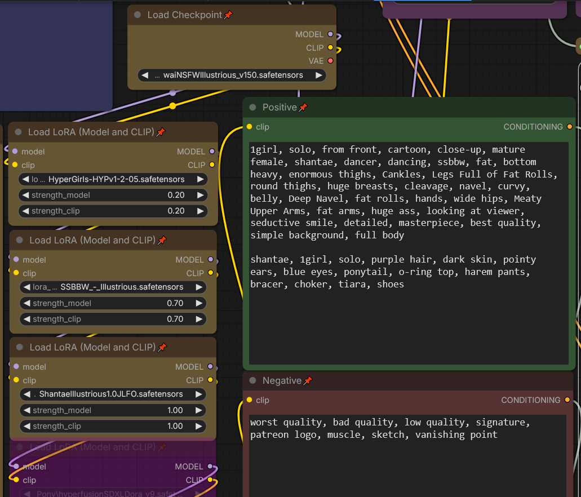This screenshot has height=497, width=581.
Task: Select previous HyperGirls LoRA file with left arrow
Action: [x=25, y=179]
